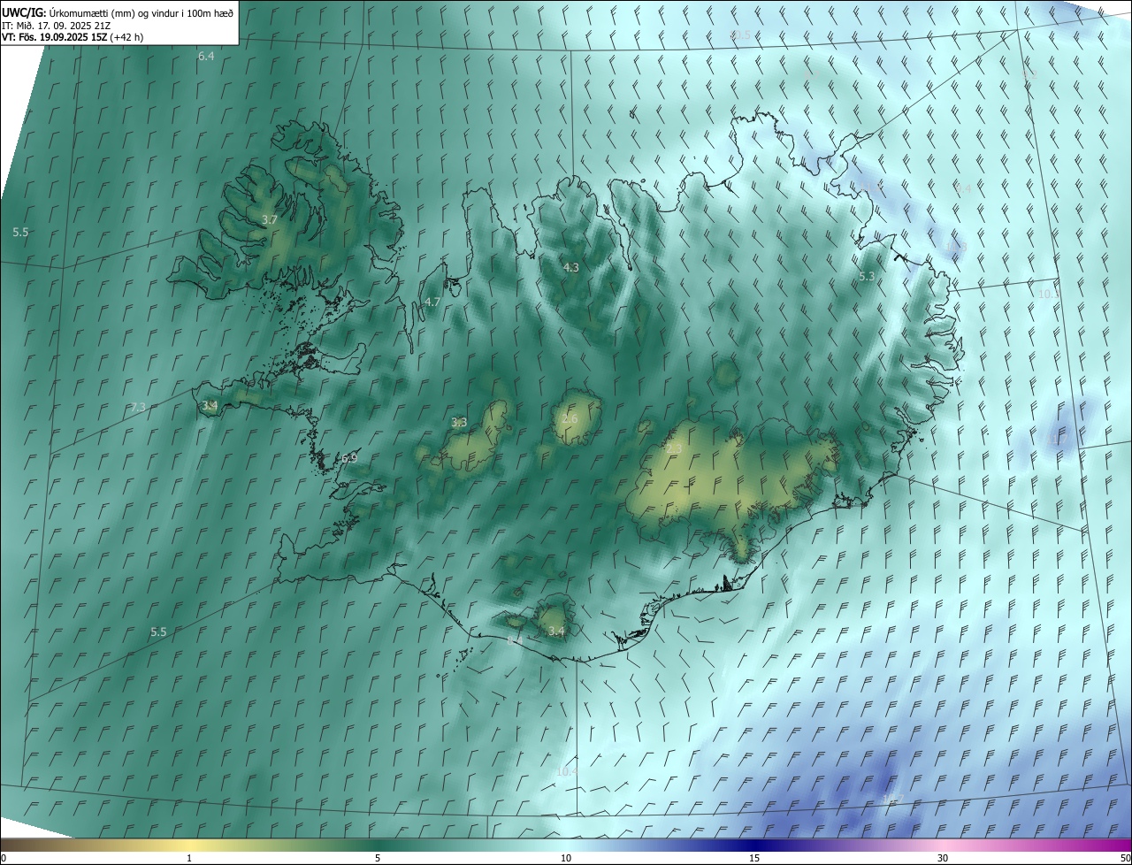1132x865 pixels.
Task: Click the 4.3 value on the northern peninsula
Action: point(571,267)
